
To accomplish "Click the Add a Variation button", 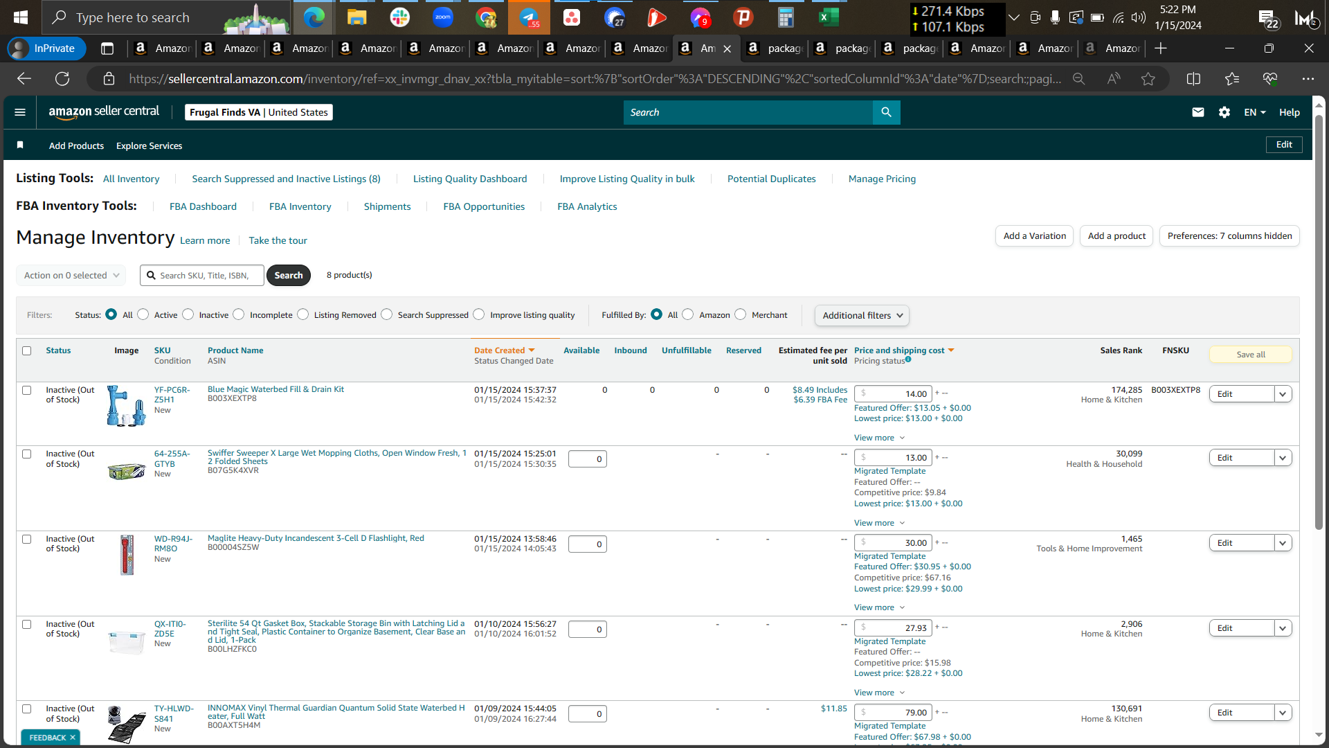I will [1035, 236].
